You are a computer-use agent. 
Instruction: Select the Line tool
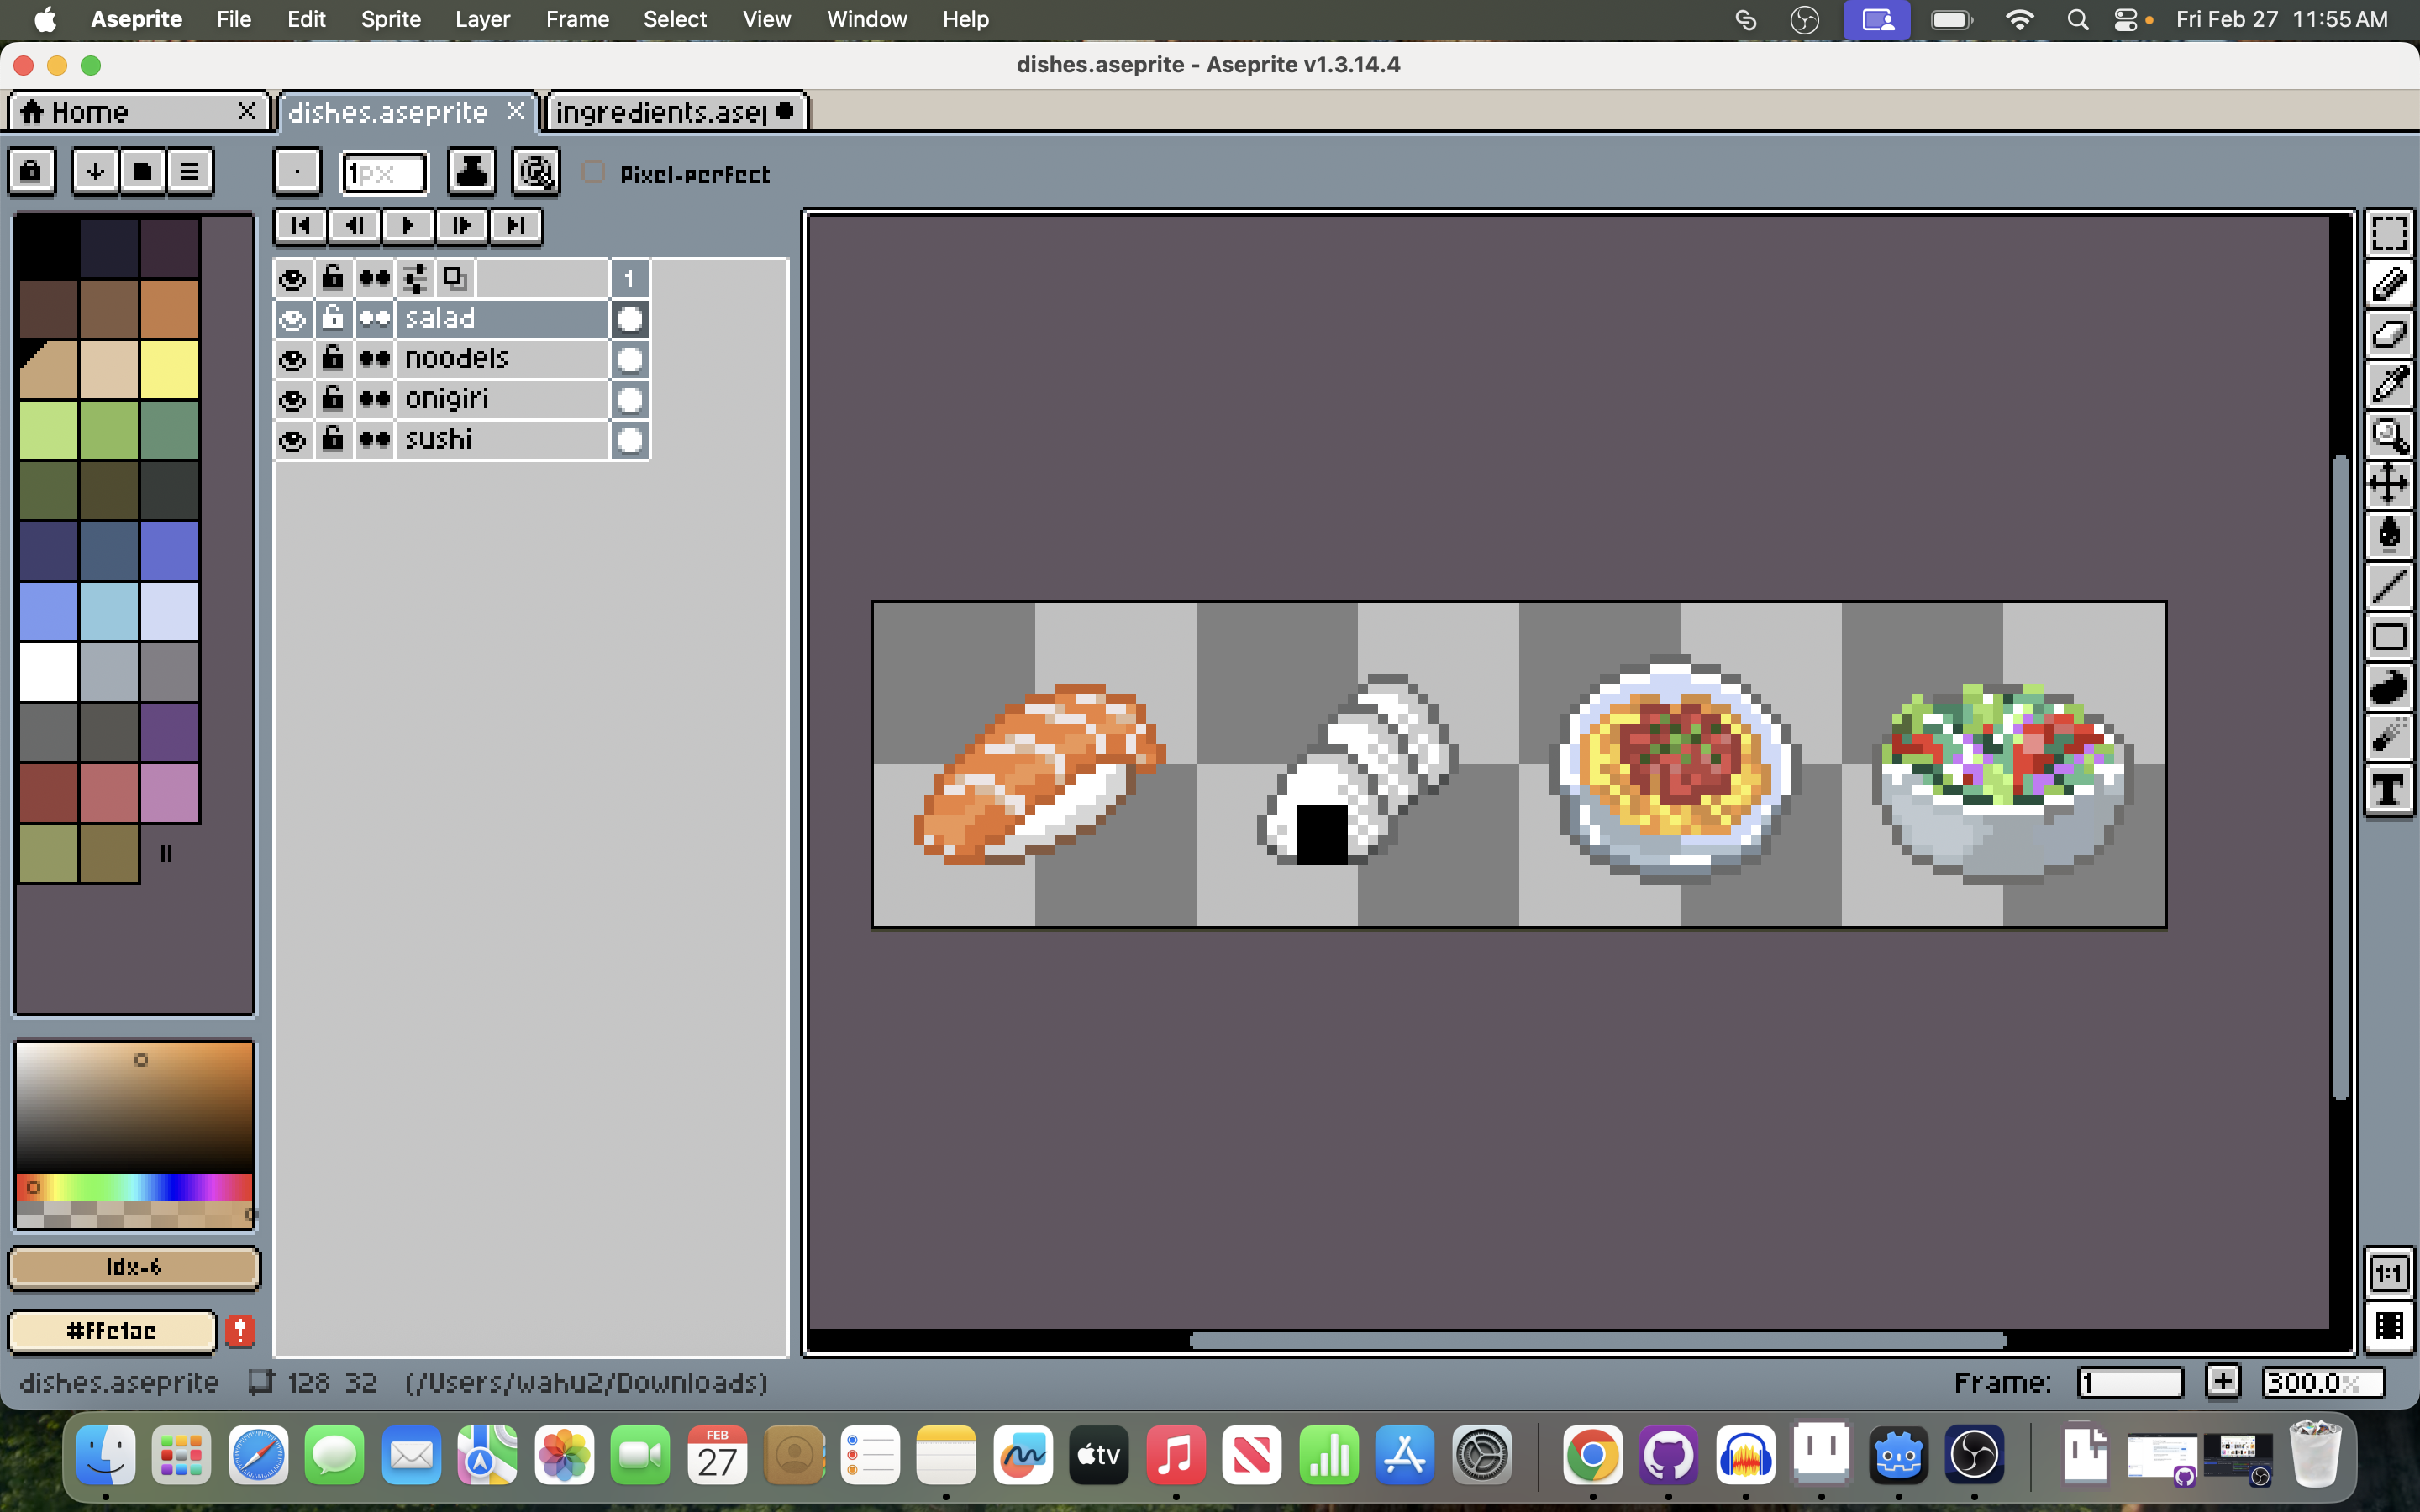tap(2388, 586)
